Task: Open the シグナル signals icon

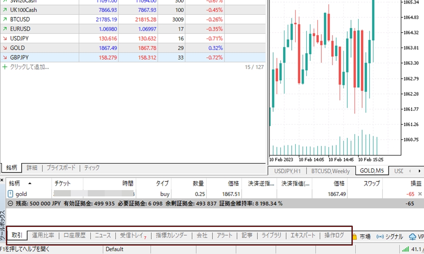Action: (x=380, y=236)
